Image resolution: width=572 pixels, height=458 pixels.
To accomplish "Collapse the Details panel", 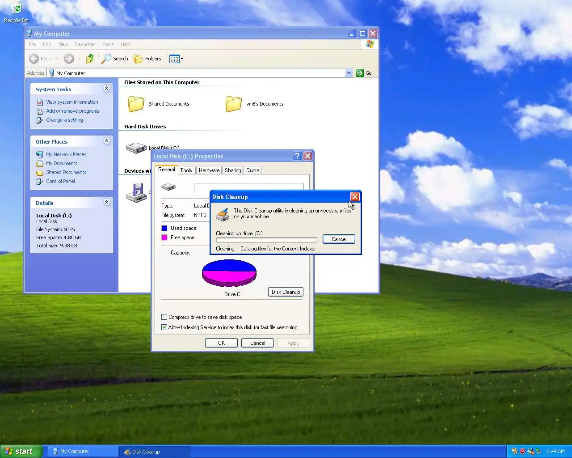I will tap(106, 202).
